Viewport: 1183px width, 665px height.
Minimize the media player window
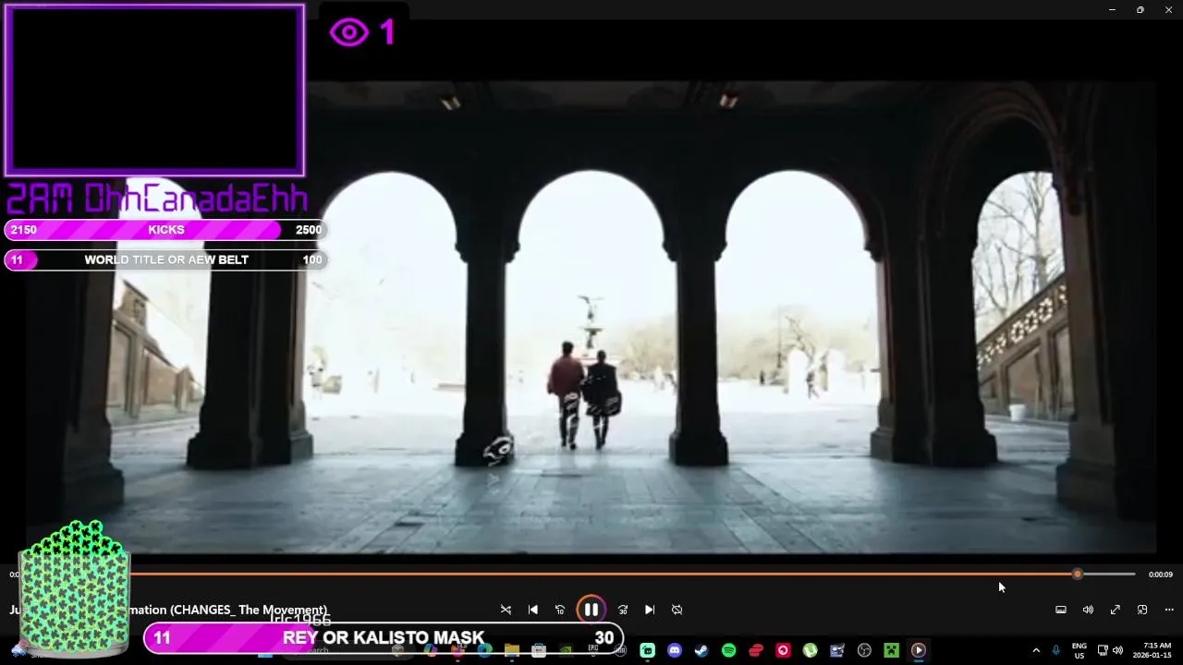[1112, 9]
